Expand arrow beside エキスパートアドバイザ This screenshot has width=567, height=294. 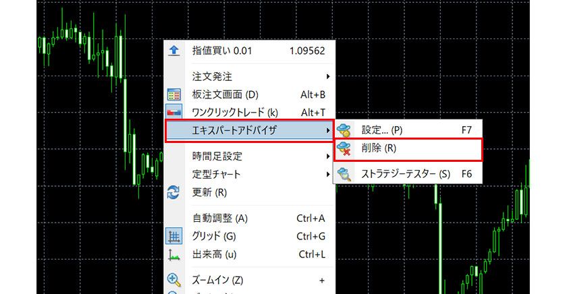[x=327, y=130]
